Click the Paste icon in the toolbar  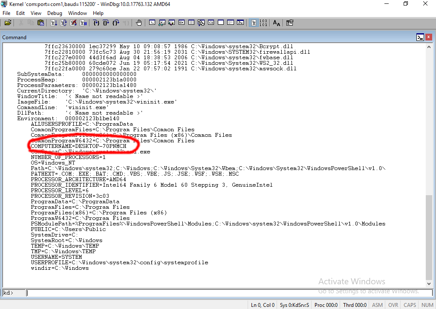point(40,23)
